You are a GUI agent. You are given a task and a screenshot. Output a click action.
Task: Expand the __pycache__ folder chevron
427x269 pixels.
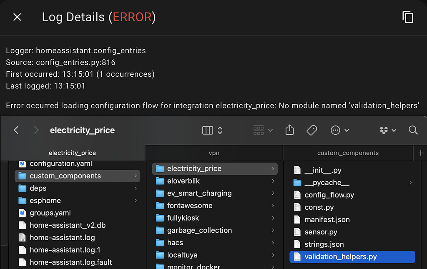(x=410, y=182)
